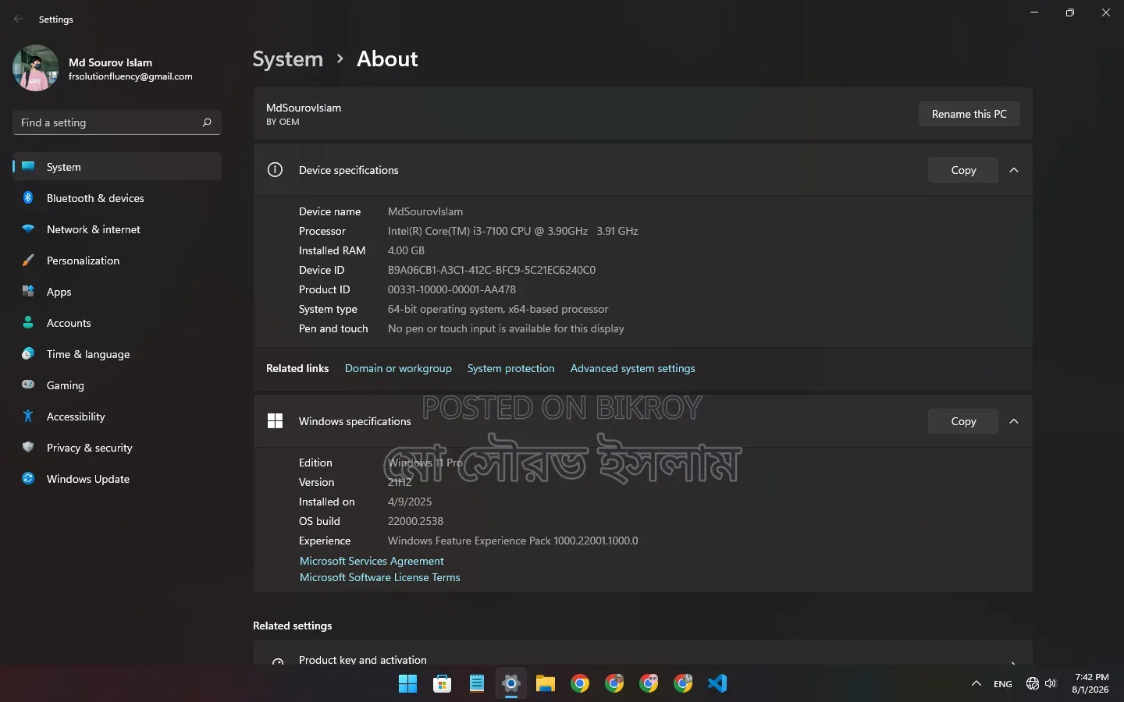
Task: Open Microsoft Store from the taskbar
Action: click(x=443, y=684)
